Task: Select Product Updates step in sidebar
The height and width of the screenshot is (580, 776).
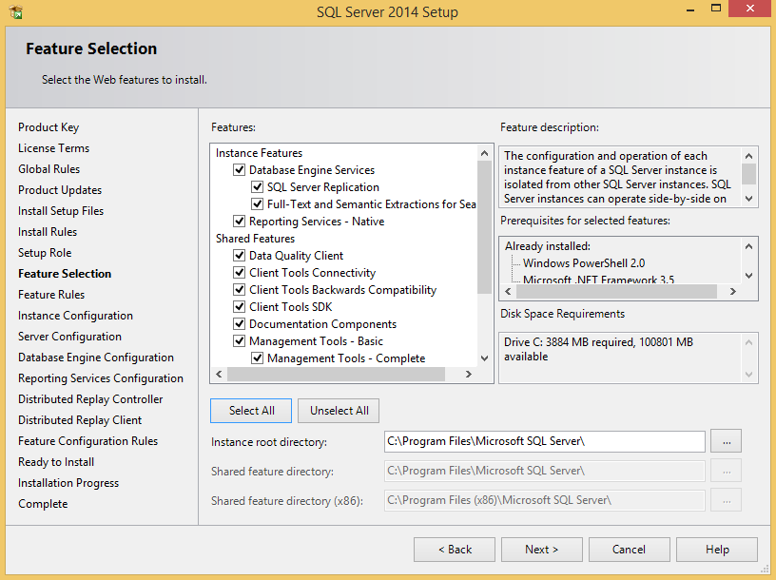Action: click(60, 190)
